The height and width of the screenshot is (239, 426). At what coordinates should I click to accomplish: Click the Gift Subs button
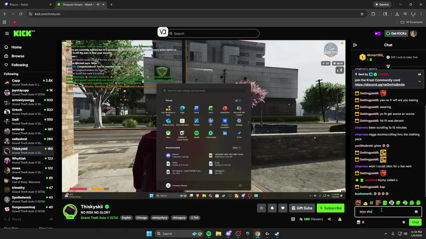coord(302,208)
